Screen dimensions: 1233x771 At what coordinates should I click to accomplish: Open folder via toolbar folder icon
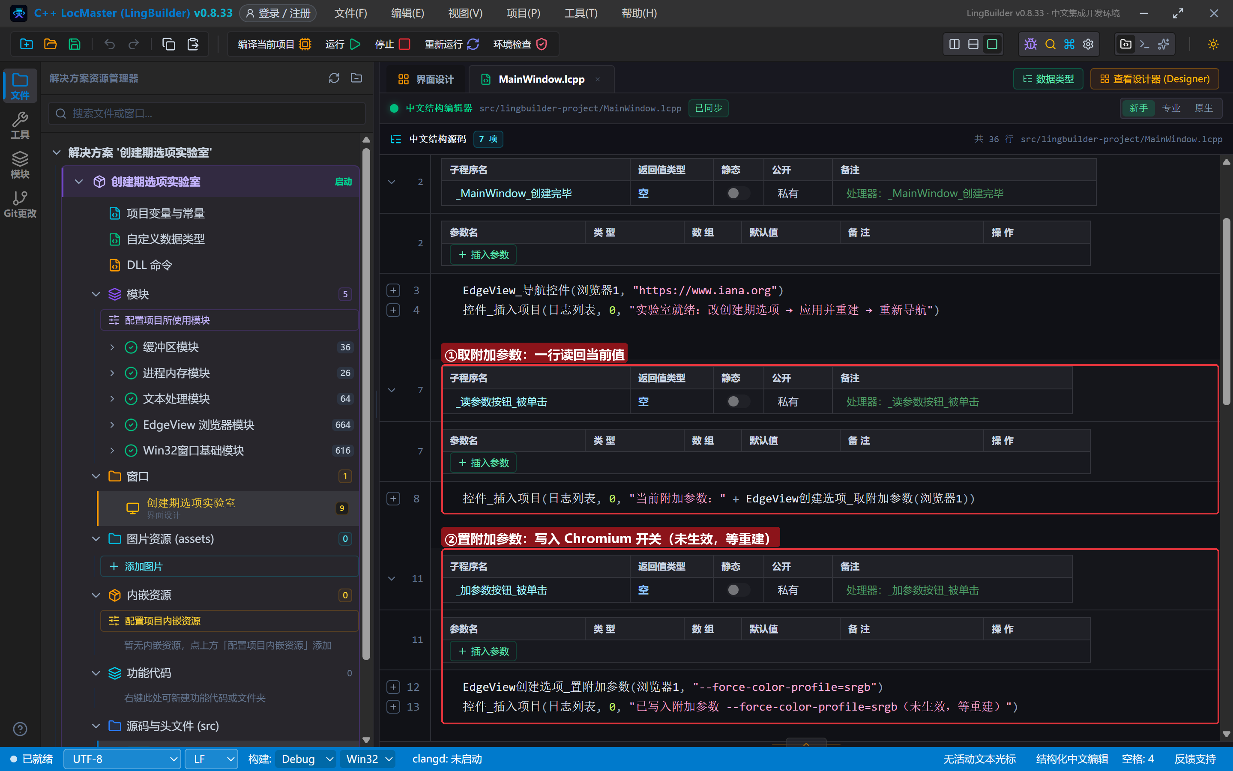pyautogui.click(x=50, y=45)
